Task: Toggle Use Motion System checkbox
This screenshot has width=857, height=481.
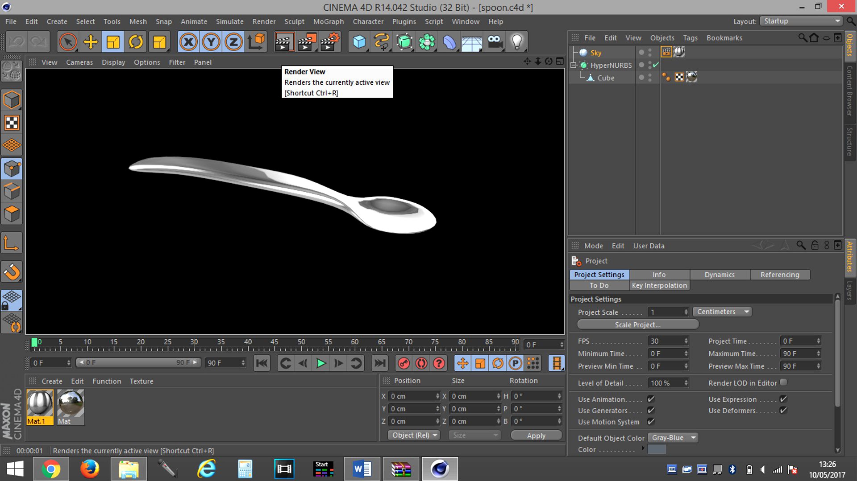Action: [651, 421]
